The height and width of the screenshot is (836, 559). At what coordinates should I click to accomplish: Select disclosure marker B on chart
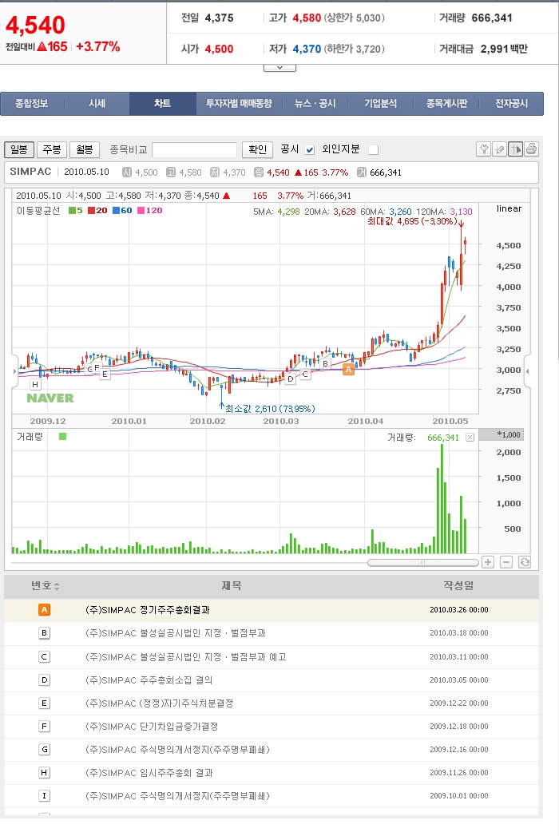[325, 363]
